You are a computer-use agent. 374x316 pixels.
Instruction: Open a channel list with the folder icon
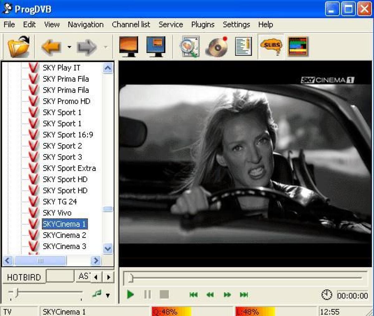18,46
